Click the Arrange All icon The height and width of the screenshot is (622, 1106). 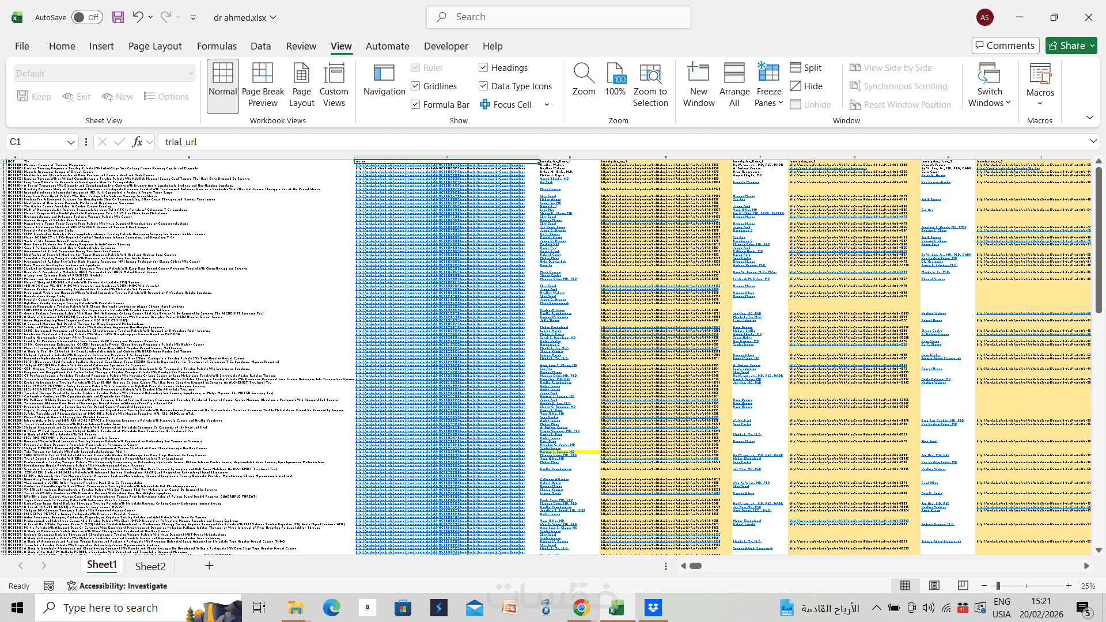[x=734, y=74]
